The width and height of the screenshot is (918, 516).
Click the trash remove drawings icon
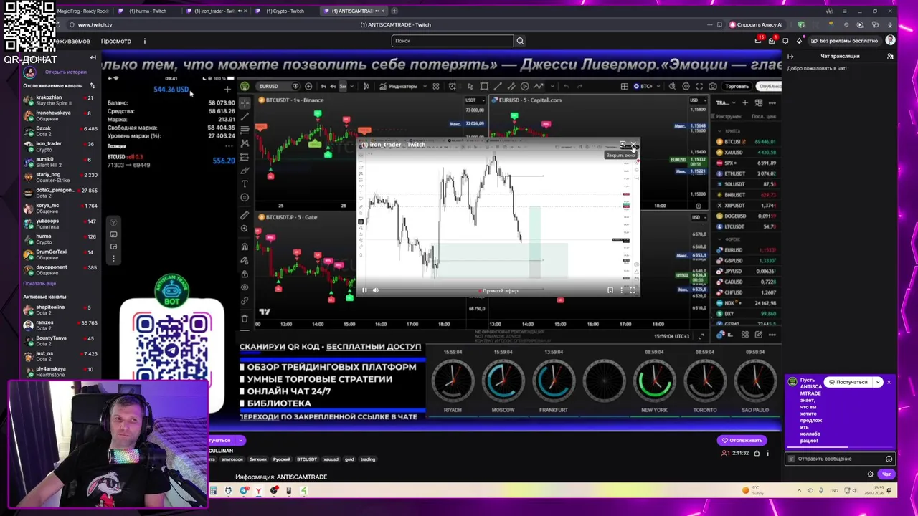[245, 318]
